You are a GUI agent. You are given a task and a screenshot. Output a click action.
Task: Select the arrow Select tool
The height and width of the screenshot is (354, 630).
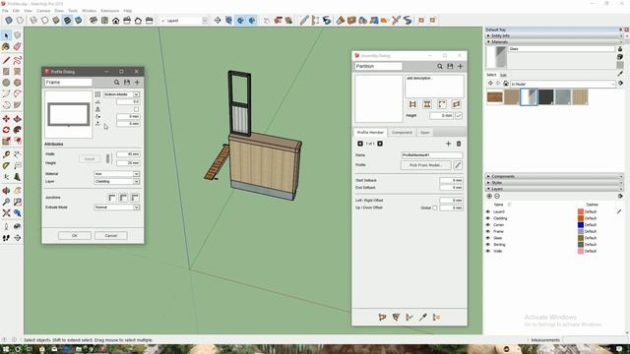point(6,35)
